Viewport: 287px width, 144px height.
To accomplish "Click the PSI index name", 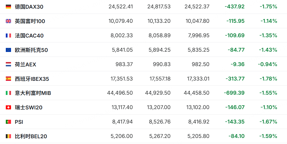I will click(x=19, y=122).
